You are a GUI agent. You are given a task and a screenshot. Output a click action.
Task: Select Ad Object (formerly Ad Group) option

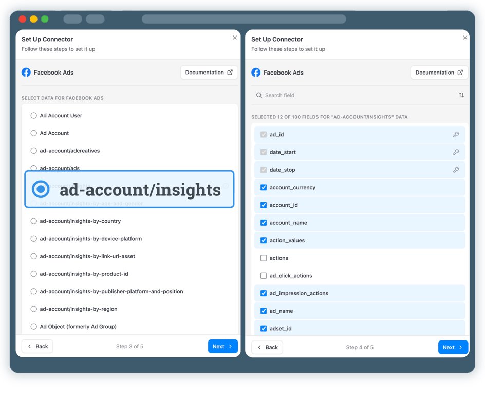pyautogui.click(x=34, y=327)
